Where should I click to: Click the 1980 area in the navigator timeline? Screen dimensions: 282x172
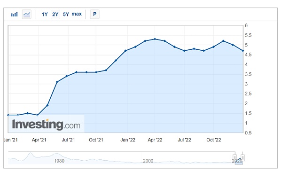tap(59, 161)
